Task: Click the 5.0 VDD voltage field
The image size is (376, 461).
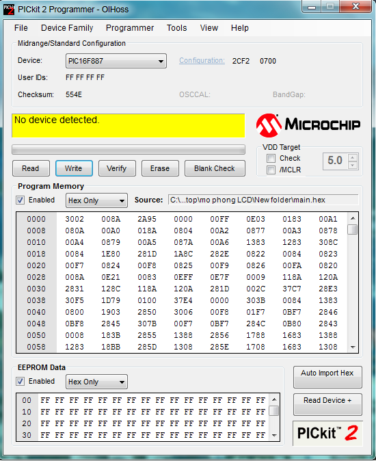Action: pos(336,161)
